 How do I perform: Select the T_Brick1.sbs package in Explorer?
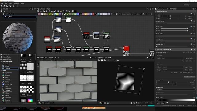[10, 14]
